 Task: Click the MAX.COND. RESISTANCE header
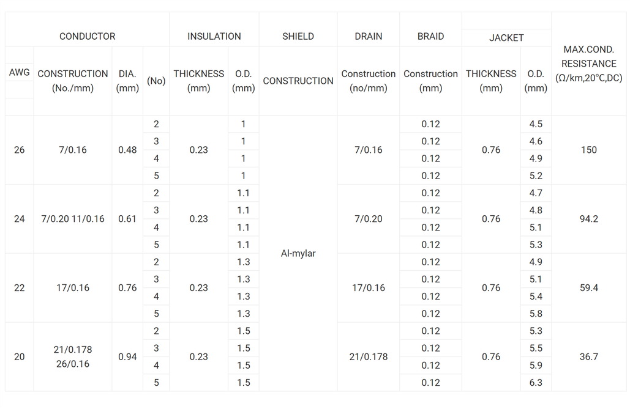588,64
